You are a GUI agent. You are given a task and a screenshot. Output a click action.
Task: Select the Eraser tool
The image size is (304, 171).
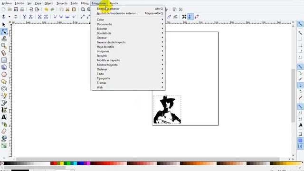tap(4, 131)
